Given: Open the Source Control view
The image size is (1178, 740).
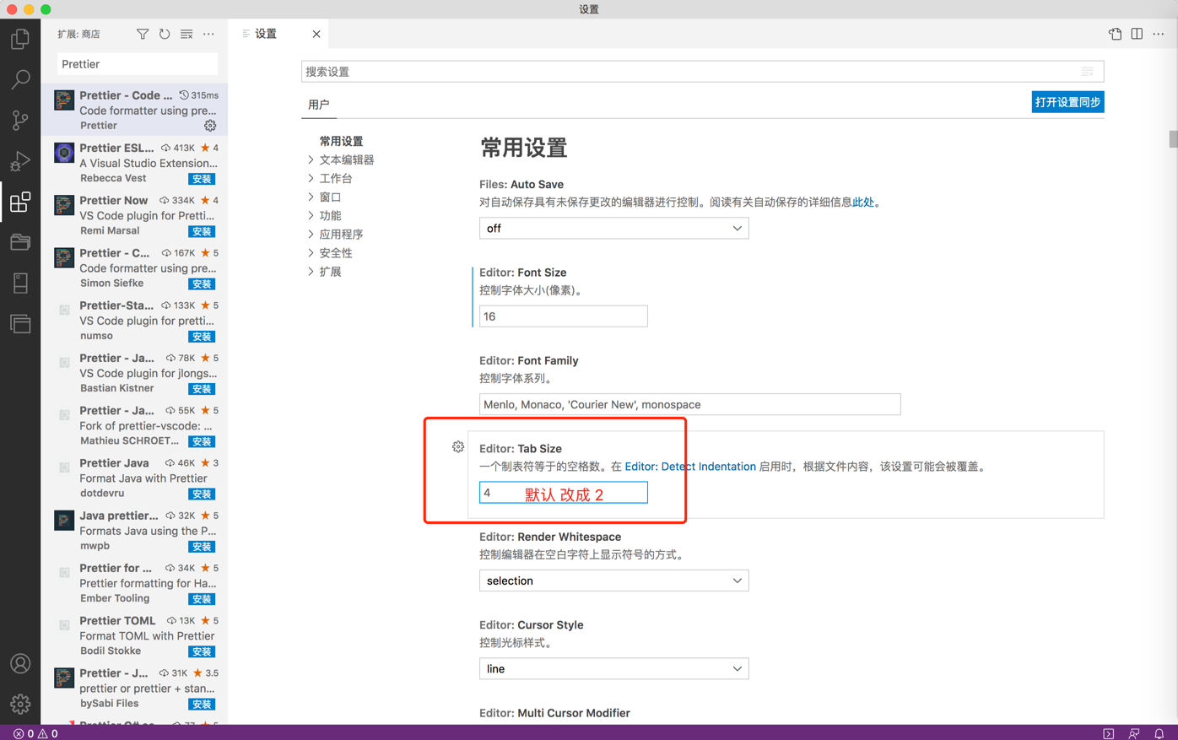Looking at the screenshot, I should [x=20, y=120].
